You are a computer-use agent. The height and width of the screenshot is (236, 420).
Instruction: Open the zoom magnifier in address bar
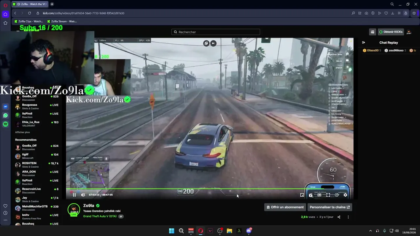pyautogui.click(x=353, y=13)
